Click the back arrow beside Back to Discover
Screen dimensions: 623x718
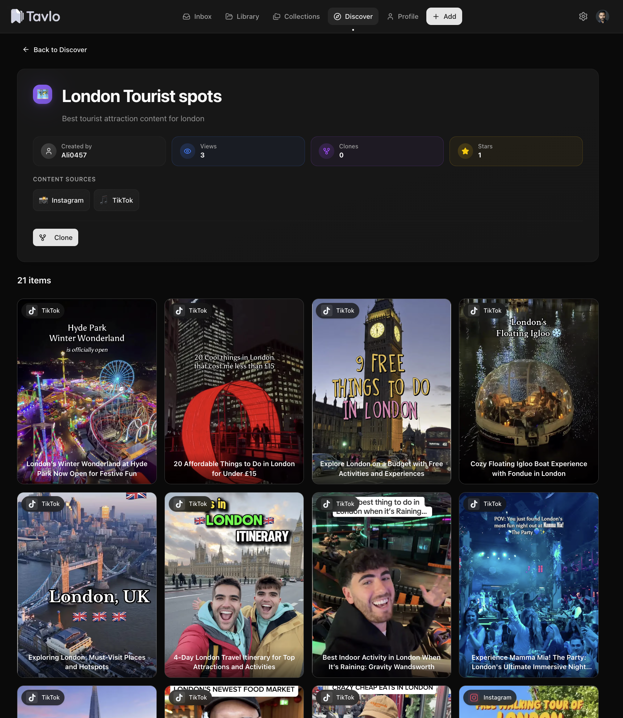(x=26, y=50)
